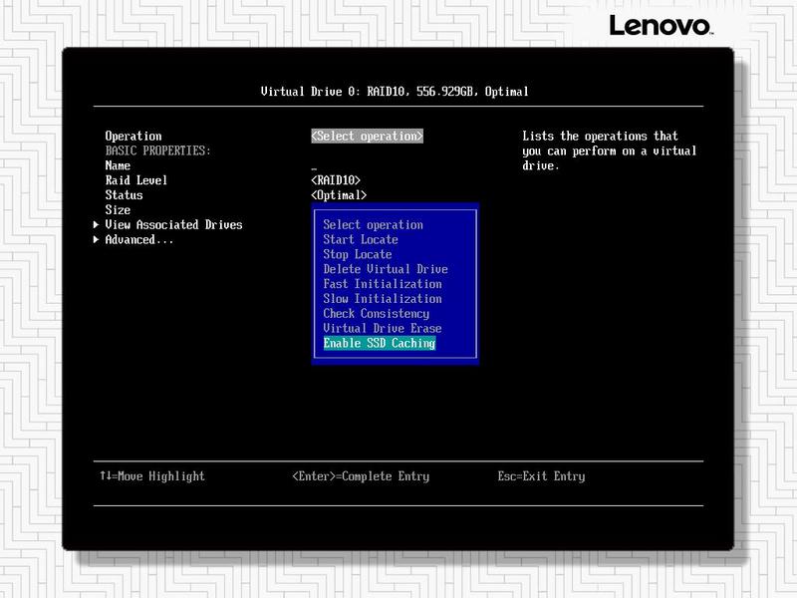The width and height of the screenshot is (797, 598).
Task: Pick 'Delete Virtual Drive' operation
Action: [385, 269]
